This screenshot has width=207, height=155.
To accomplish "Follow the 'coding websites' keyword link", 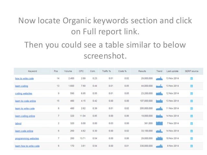I will point(24,94).
